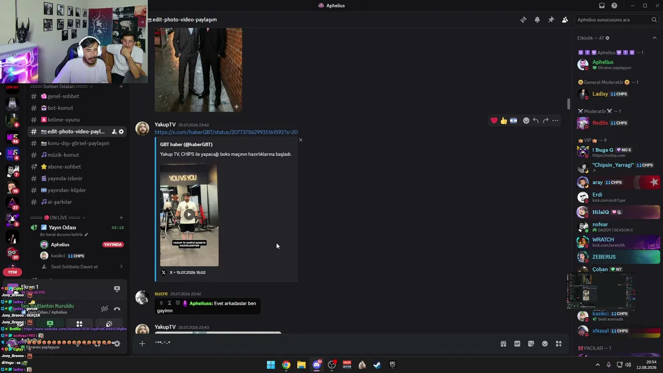Open yayından-klipler channel
Screen dimensions: 663x373
78,190
